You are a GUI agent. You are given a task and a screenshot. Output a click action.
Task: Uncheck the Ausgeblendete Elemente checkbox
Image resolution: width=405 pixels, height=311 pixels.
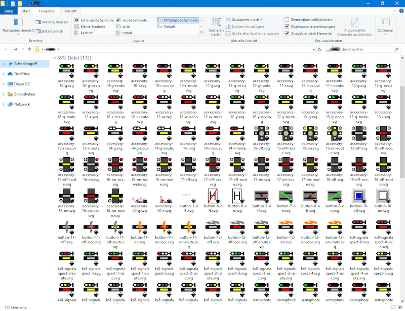click(287, 33)
